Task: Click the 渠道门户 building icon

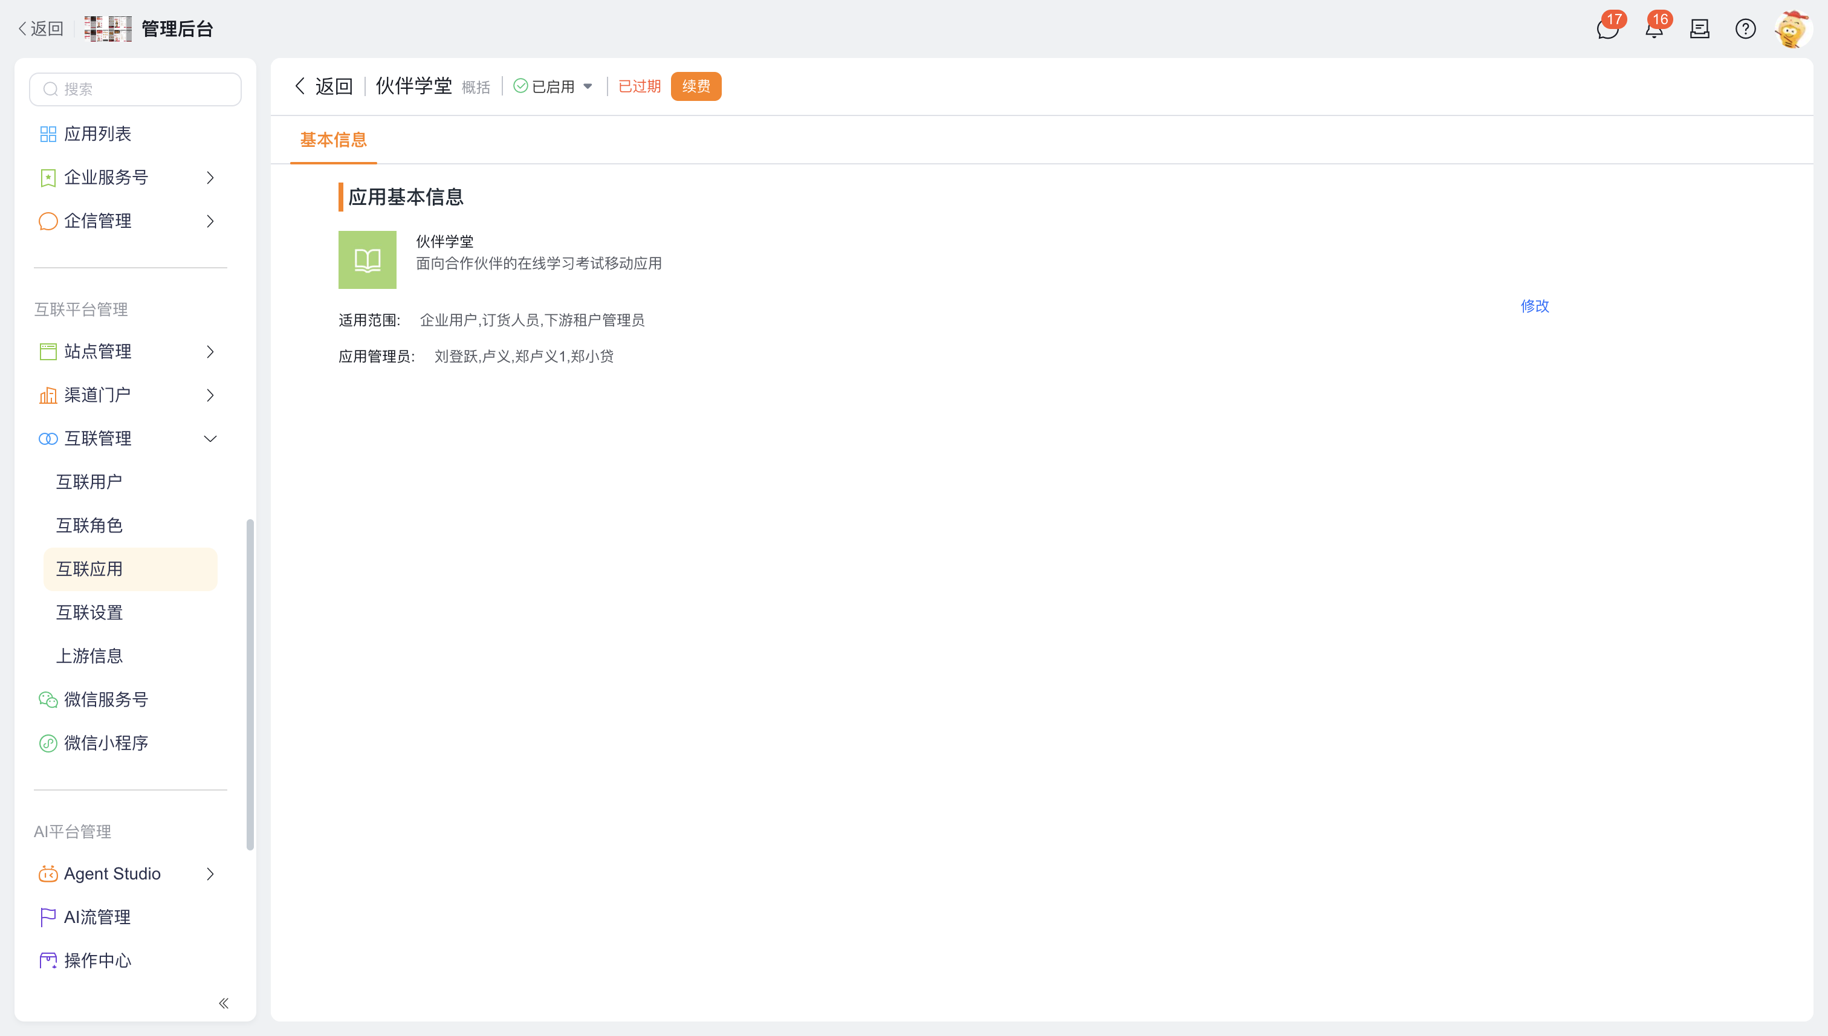Action: pos(48,395)
